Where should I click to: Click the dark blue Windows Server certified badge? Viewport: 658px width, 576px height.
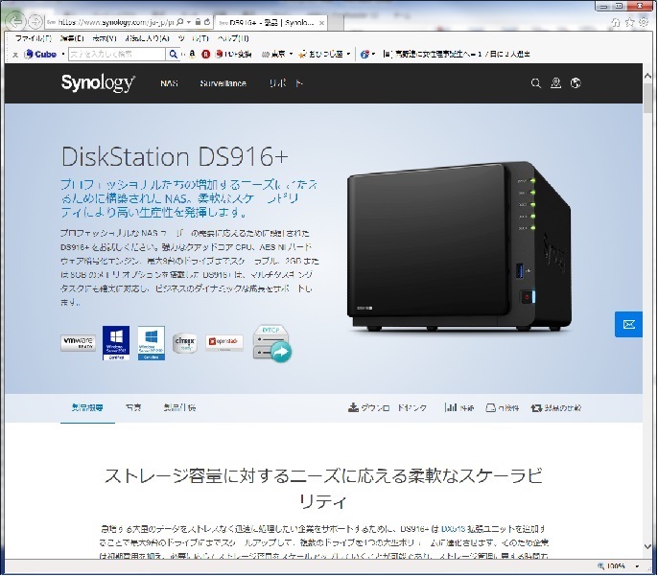(x=116, y=343)
